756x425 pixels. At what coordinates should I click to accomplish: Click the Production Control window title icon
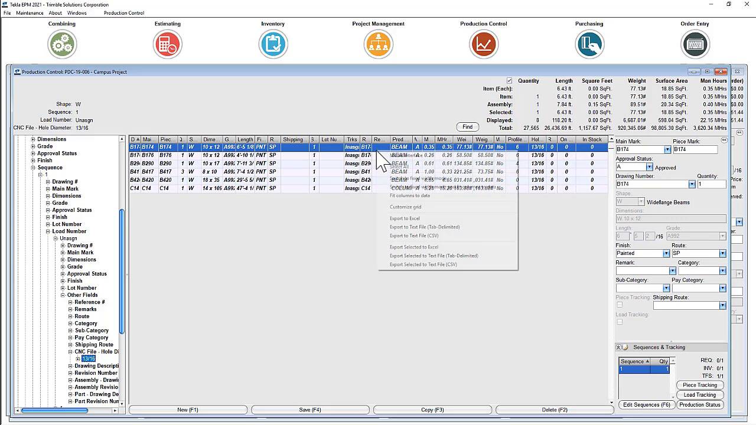click(x=17, y=72)
